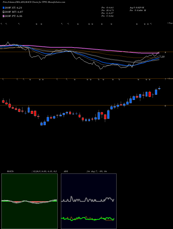Click the white DOW MT legend swatch
This screenshot has height=229, width=173.
(4, 12)
